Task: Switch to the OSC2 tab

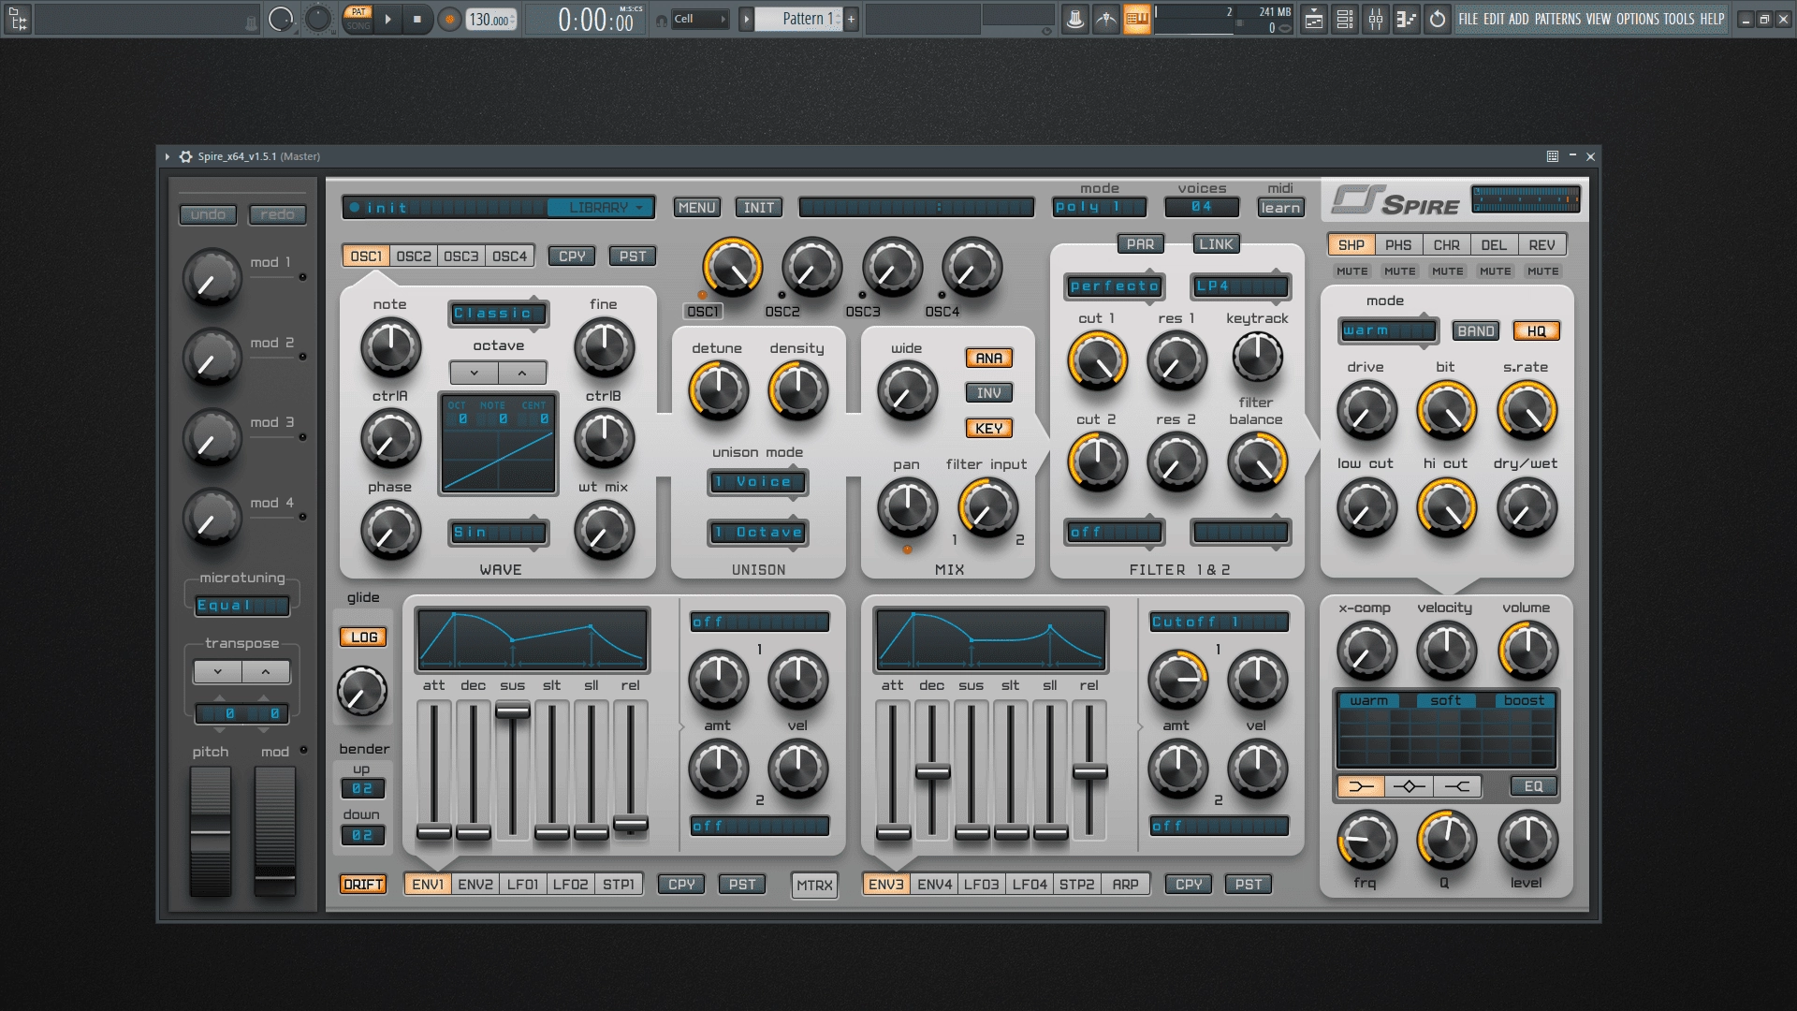Action: (x=414, y=256)
